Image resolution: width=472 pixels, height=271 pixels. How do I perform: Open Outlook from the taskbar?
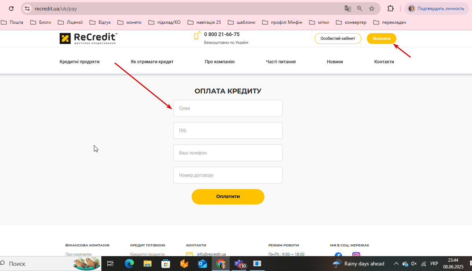[202, 264]
